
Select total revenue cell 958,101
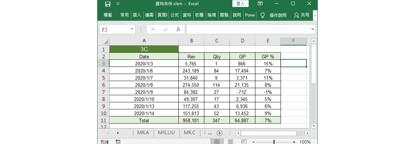point(191,121)
